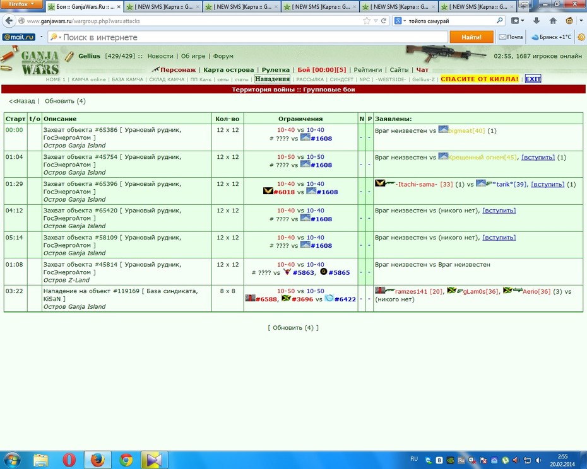Open player -Itachi-sama- [33] profile

click(424, 184)
